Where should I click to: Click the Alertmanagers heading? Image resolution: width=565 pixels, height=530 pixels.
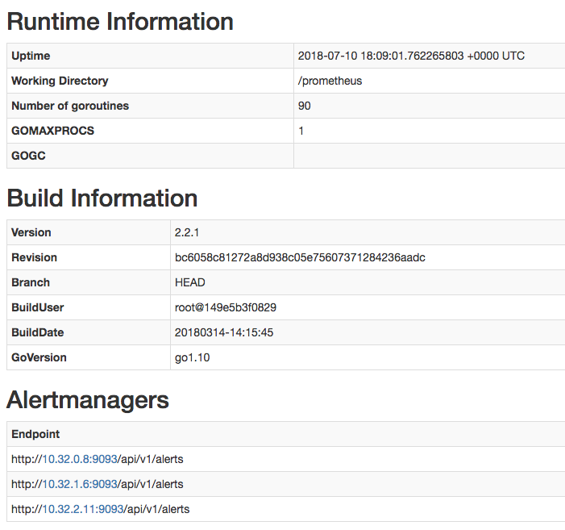[x=88, y=400]
